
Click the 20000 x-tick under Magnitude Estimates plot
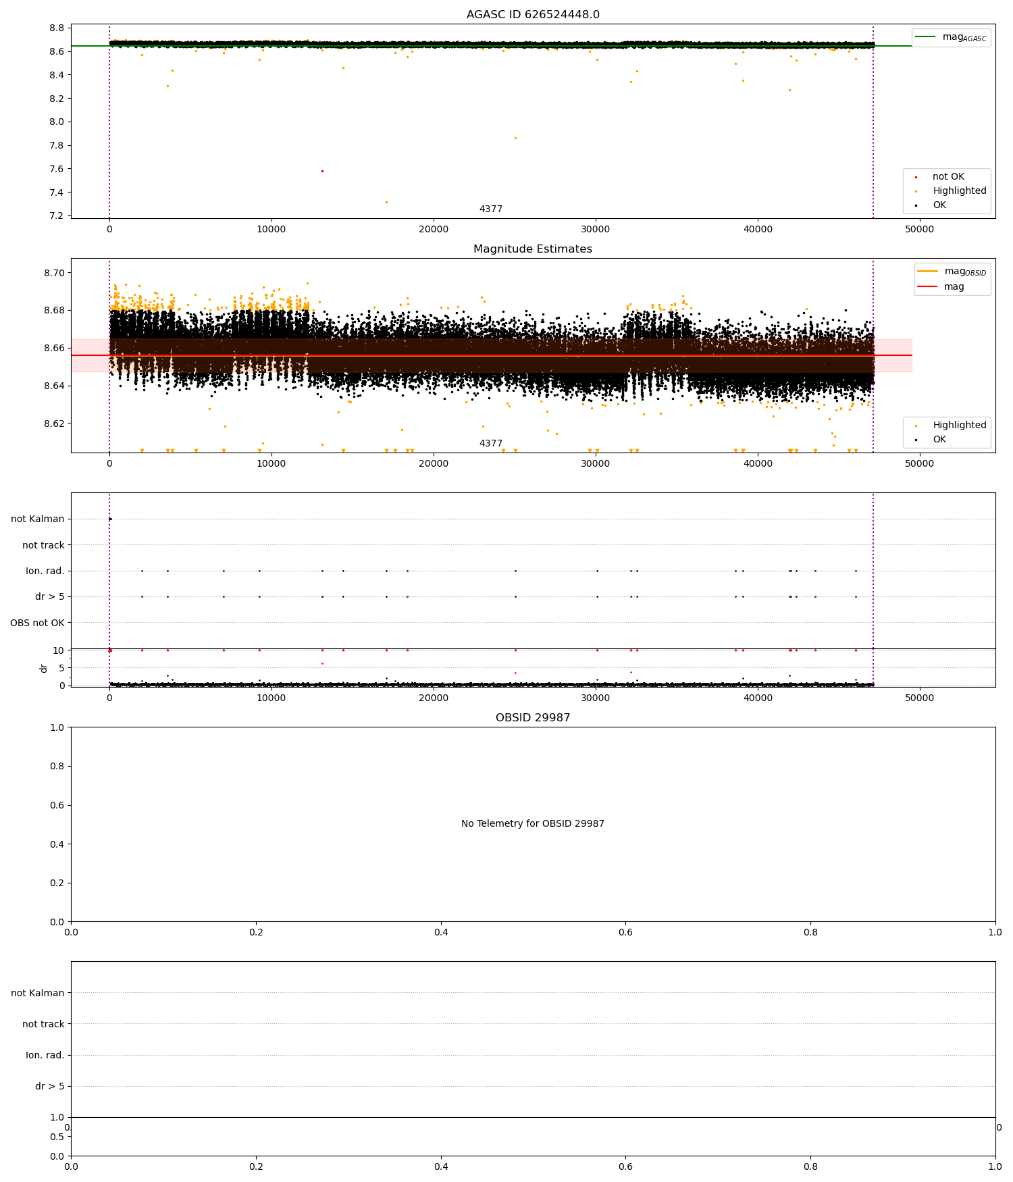434,464
